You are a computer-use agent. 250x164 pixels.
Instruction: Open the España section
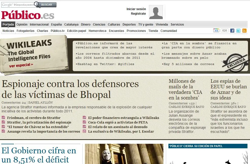point(56,24)
